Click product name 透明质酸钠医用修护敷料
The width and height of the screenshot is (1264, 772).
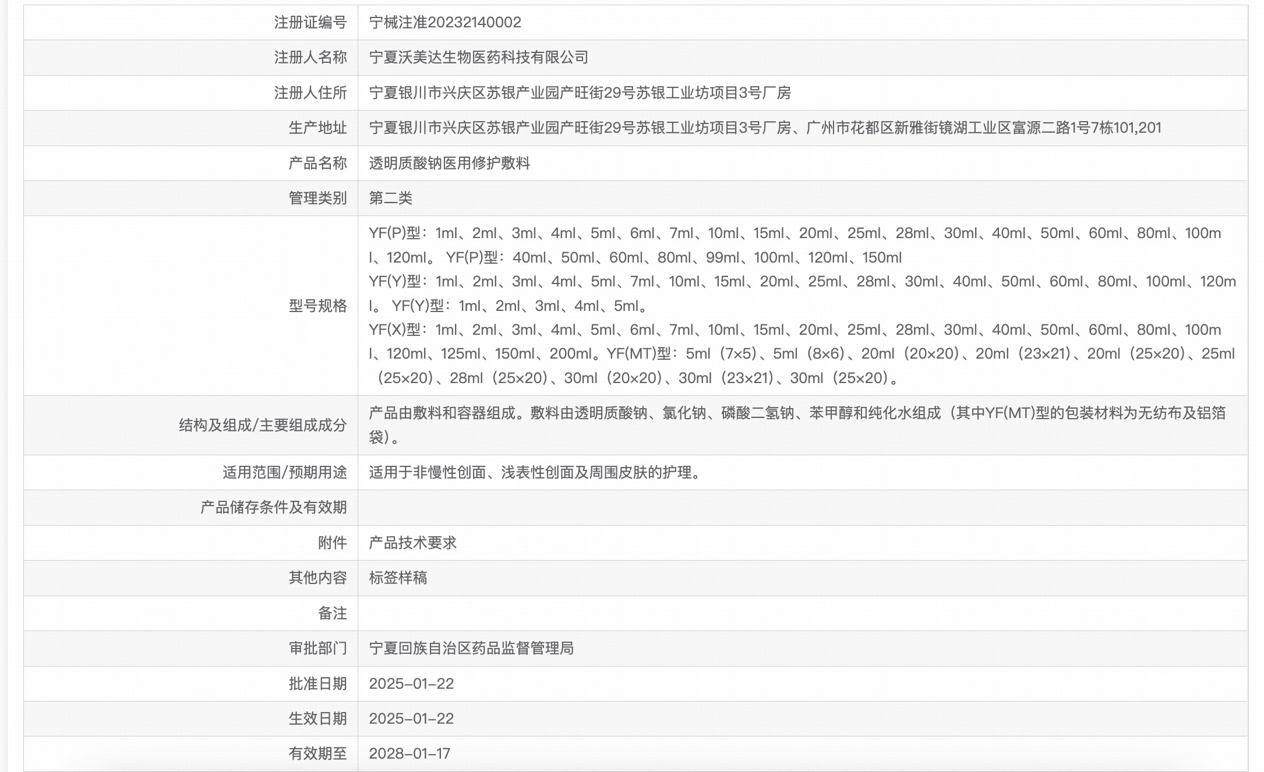[x=449, y=163]
